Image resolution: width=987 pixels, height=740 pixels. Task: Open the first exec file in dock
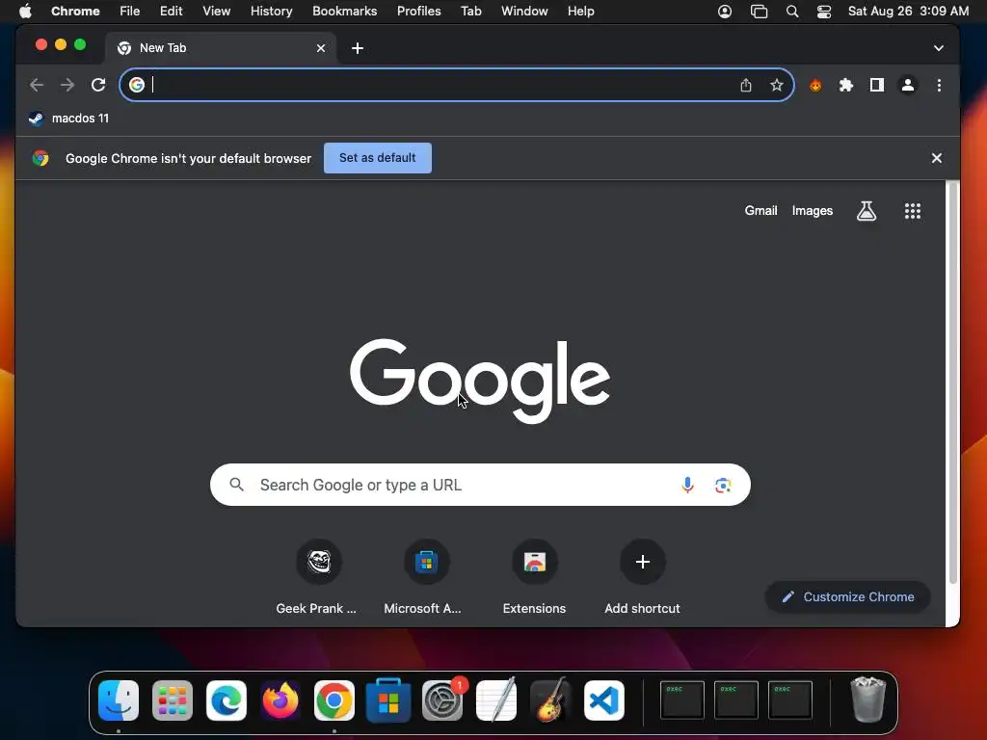coord(682,700)
